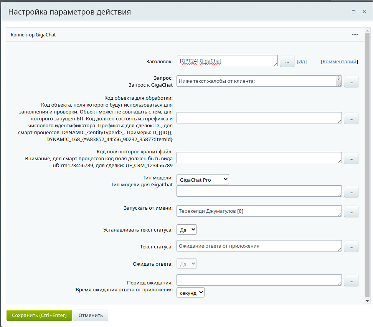
Task: Click ellipsis button beside Тип модели text field
Action: [x=351, y=191]
